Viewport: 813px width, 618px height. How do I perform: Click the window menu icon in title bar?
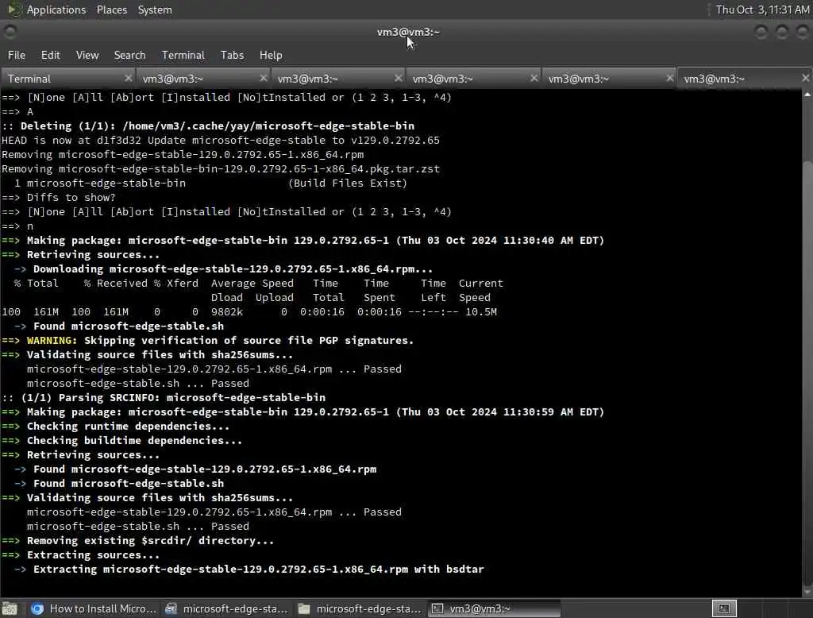(x=10, y=33)
